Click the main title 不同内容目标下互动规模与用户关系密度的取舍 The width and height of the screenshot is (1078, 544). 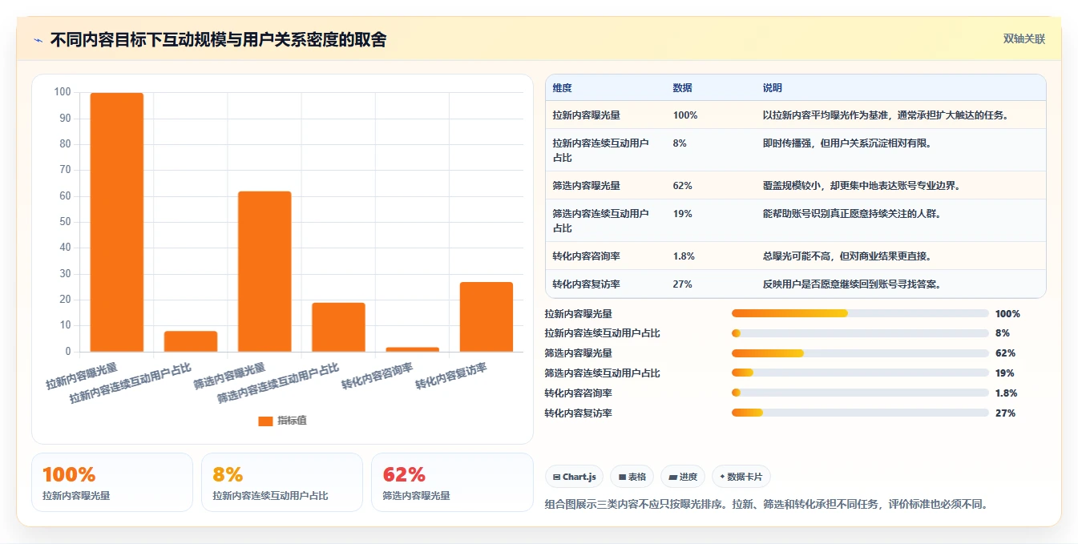tap(218, 40)
